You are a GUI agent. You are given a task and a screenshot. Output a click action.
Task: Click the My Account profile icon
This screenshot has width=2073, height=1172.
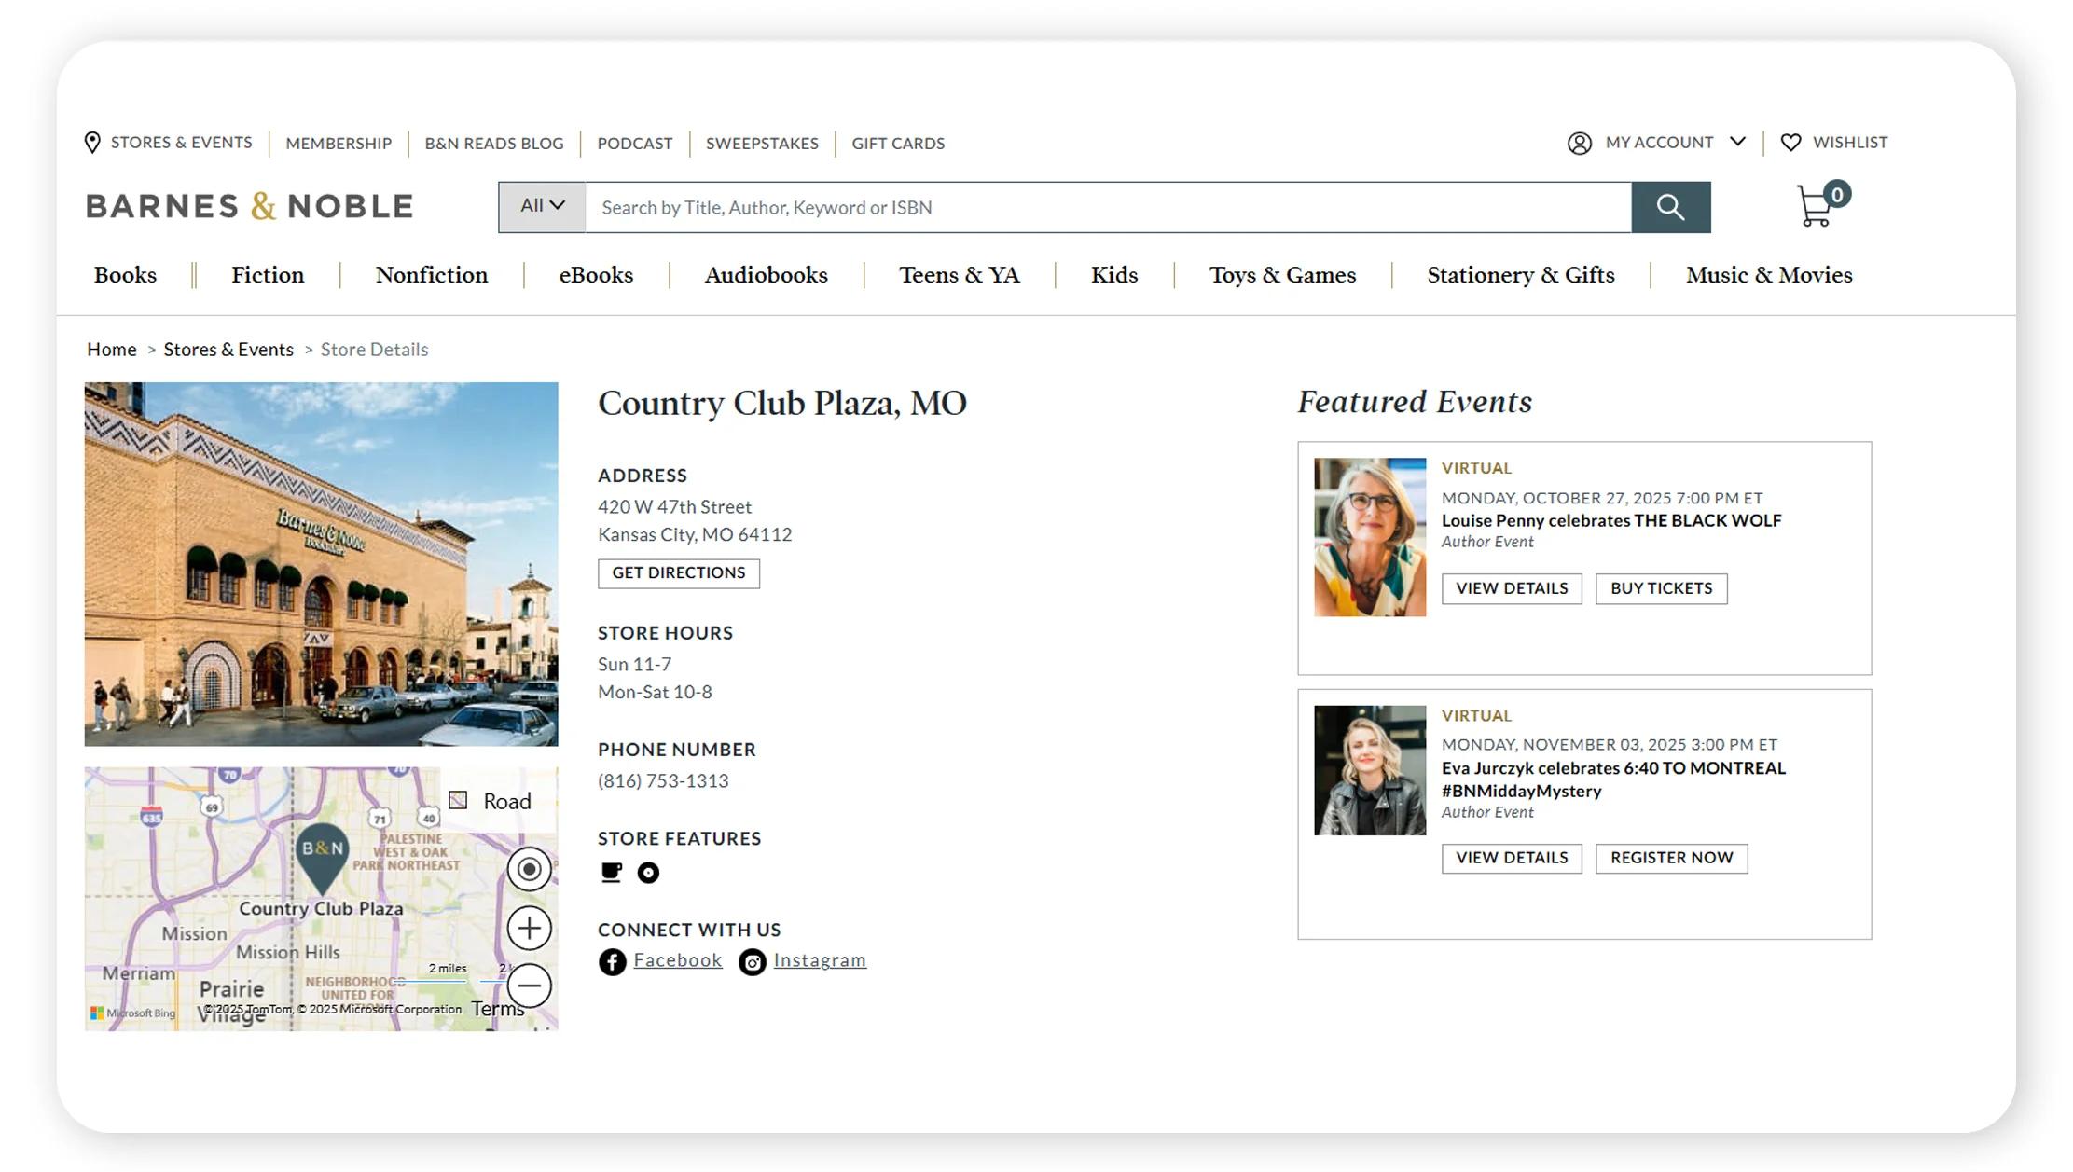[x=1579, y=142]
